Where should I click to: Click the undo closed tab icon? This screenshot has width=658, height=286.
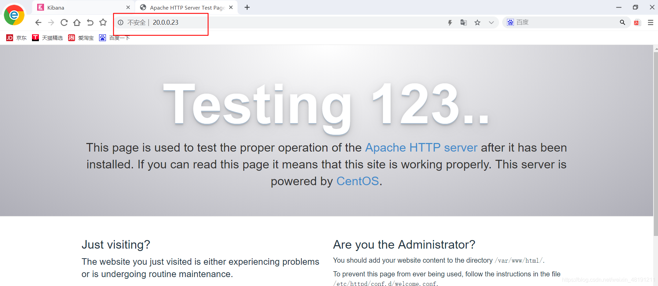pyautogui.click(x=90, y=23)
